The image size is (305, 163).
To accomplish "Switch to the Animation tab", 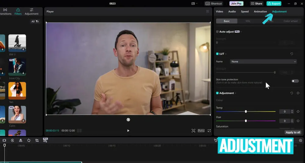I will [260, 12].
